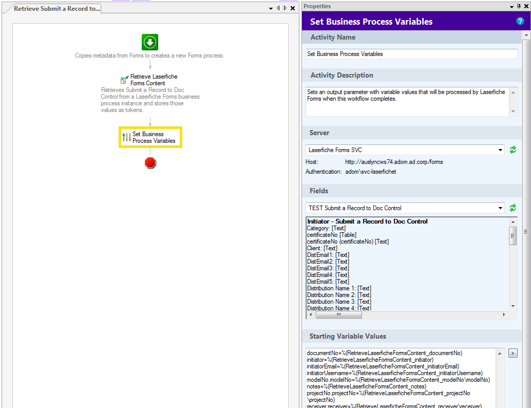Click the Fields list horizontal scroll thumb
Image resolution: width=531 pixels, height=408 pixels.
point(338,315)
